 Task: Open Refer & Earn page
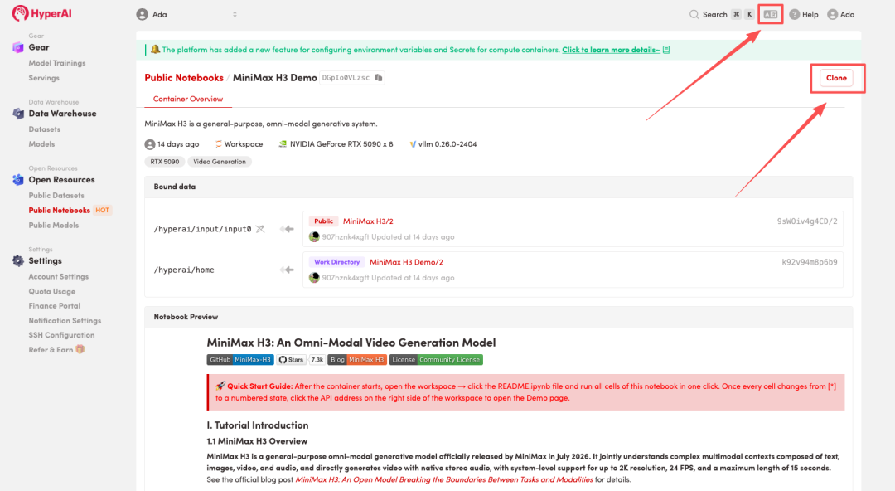coord(51,350)
